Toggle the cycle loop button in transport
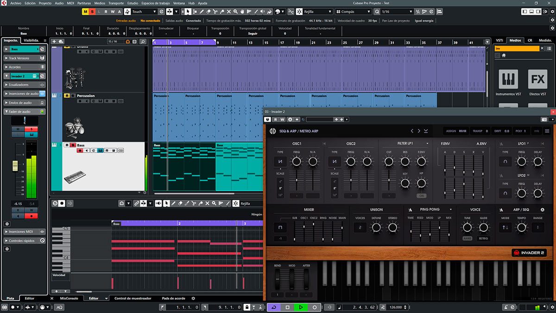The height and width of the screenshot is (313, 556). tap(273, 307)
